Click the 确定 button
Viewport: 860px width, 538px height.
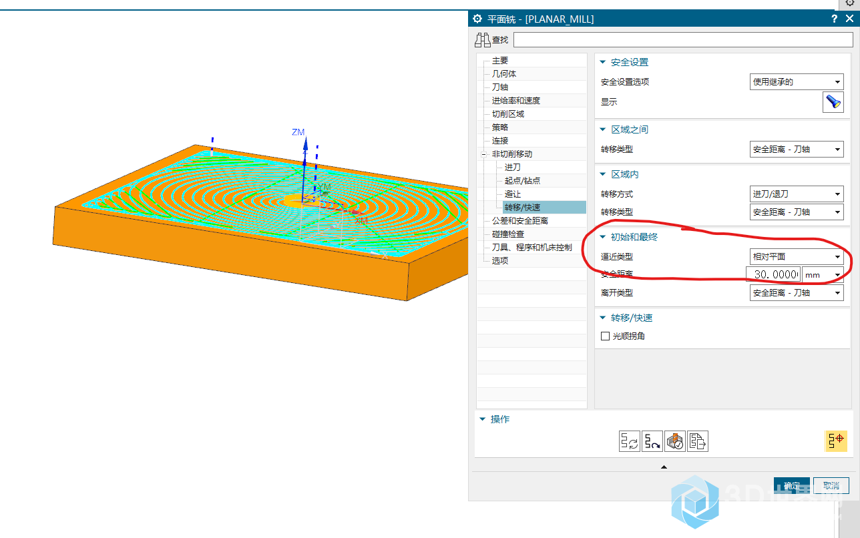coord(792,486)
